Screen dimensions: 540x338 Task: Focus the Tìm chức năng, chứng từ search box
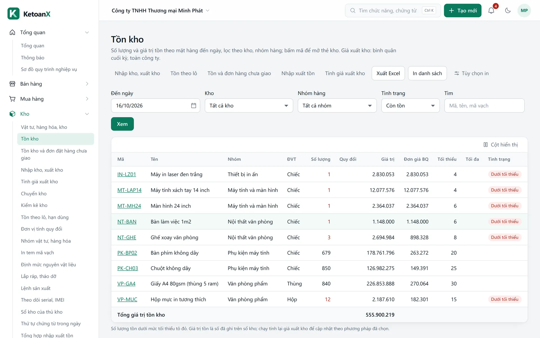[393, 11]
